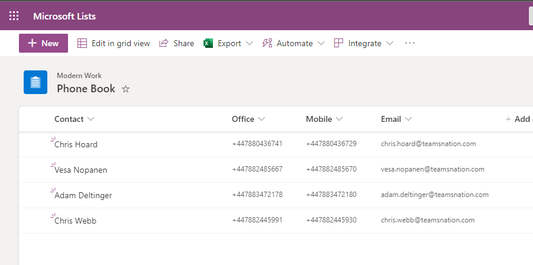Click the Automate flow icon

[267, 43]
